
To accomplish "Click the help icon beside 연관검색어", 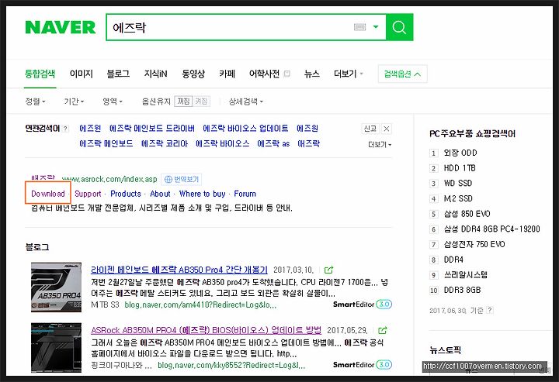I will 65,129.
